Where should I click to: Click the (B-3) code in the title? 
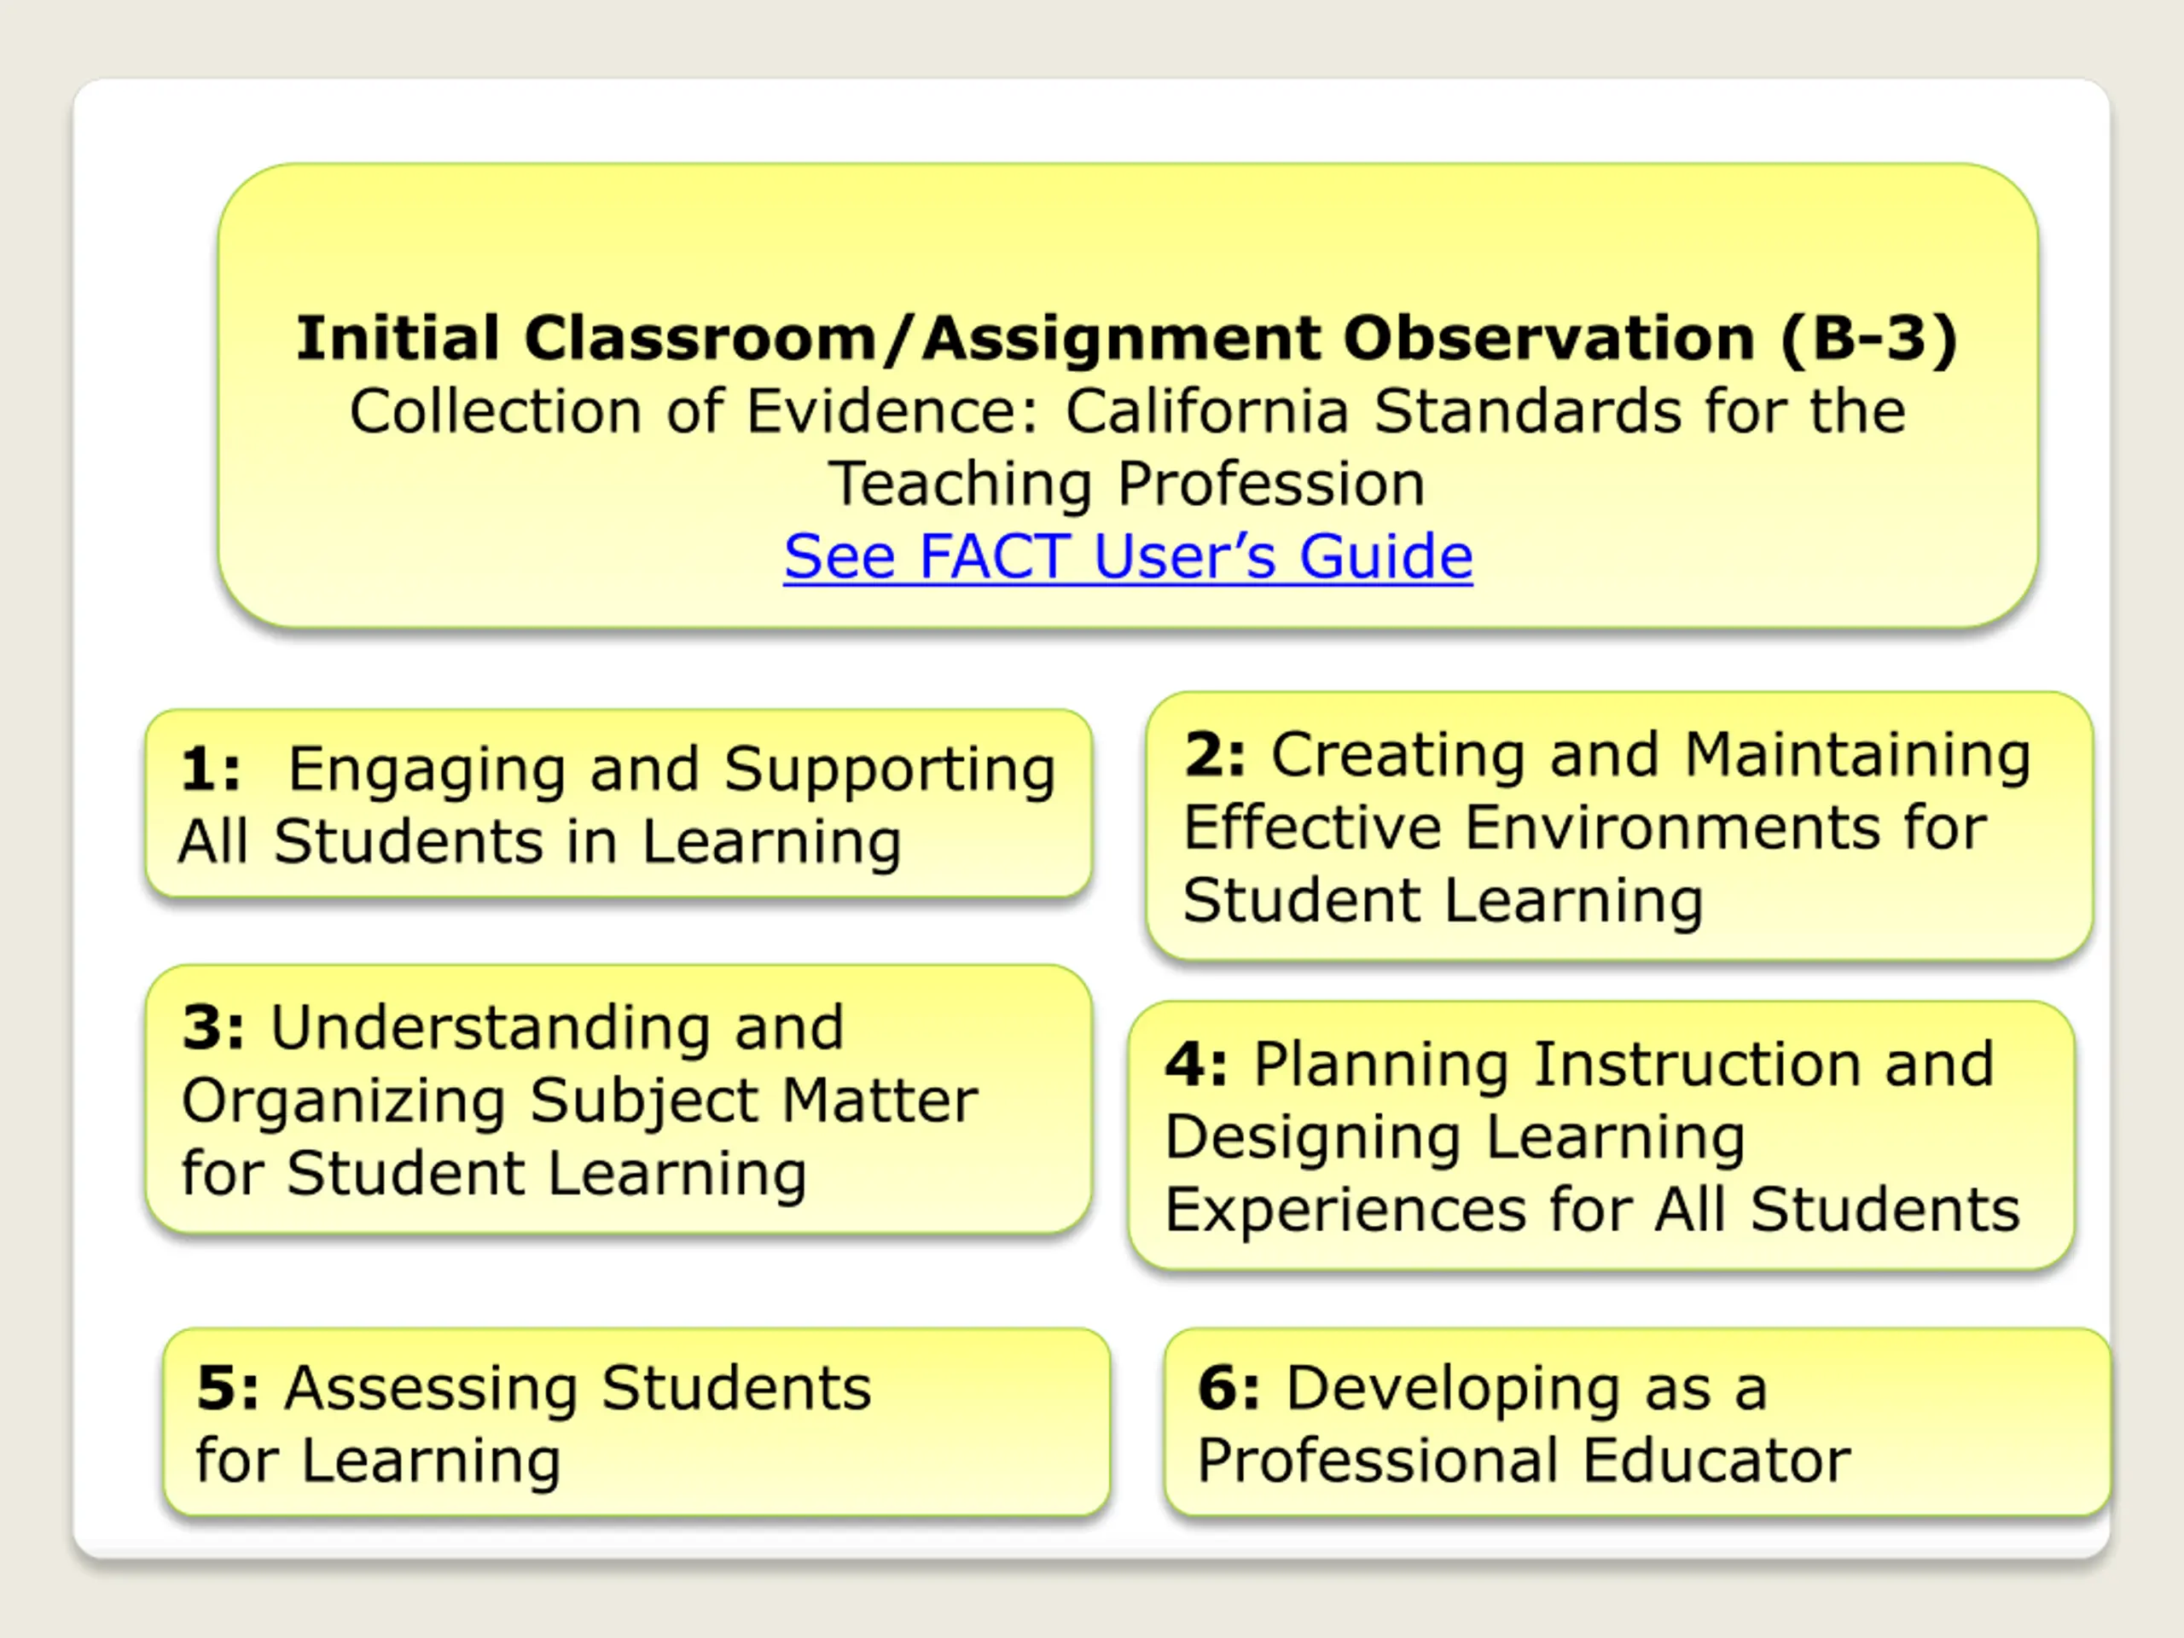[1870, 339]
